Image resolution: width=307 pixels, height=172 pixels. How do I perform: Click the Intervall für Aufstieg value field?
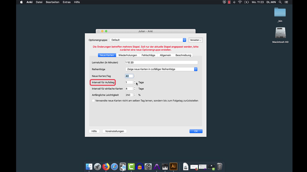point(129,82)
